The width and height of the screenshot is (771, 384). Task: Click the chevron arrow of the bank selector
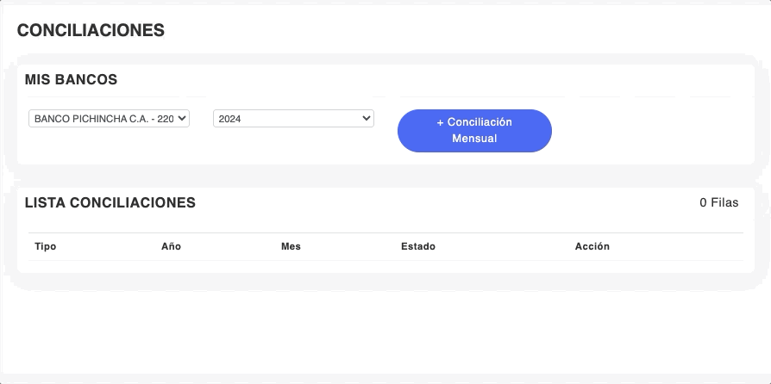point(182,119)
